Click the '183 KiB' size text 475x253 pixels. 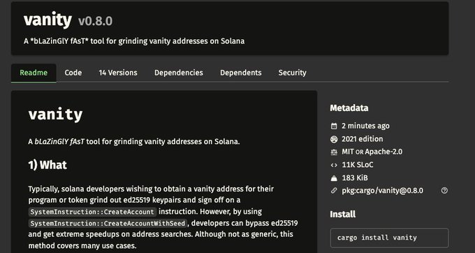[355, 178]
